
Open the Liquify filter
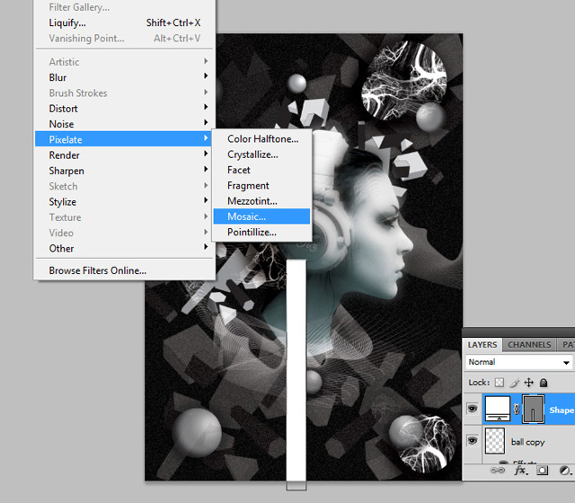(67, 22)
